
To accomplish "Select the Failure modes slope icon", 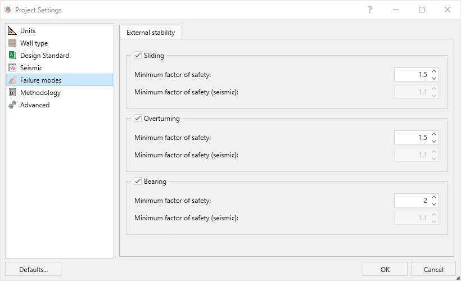I will pos(12,80).
